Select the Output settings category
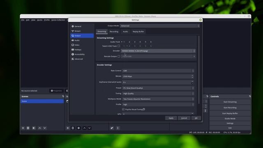 (82, 36)
